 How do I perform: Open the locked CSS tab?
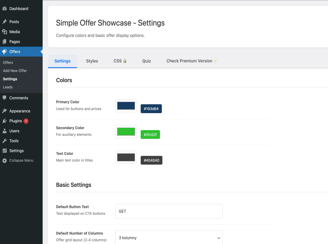pyautogui.click(x=120, y=61)
